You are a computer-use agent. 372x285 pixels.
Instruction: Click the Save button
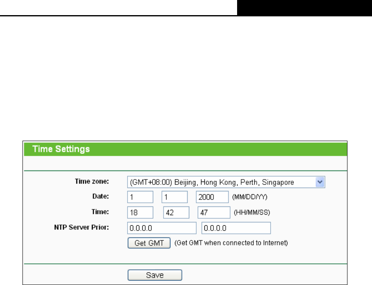click(x=155, y=275)
